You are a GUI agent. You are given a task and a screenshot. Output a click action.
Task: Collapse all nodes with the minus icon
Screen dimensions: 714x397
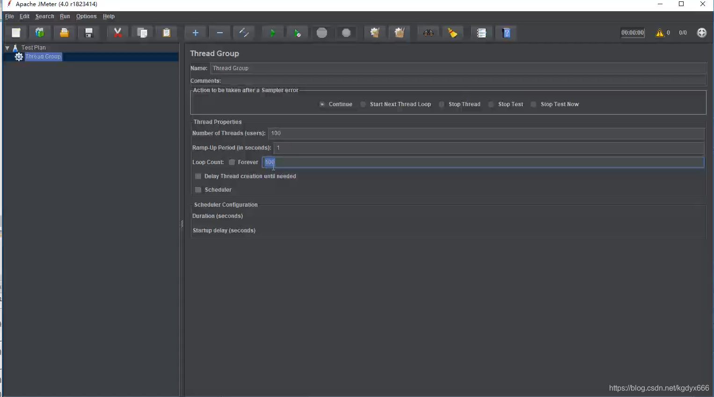220,33
